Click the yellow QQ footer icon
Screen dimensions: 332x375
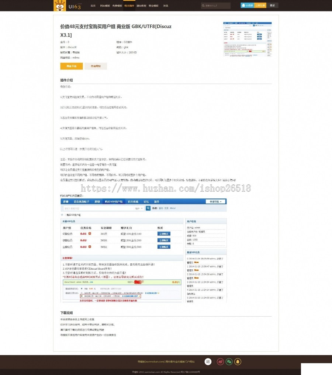[x=238, y=362]
